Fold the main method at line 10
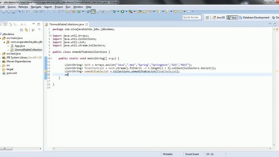 [x=51, y=58]
